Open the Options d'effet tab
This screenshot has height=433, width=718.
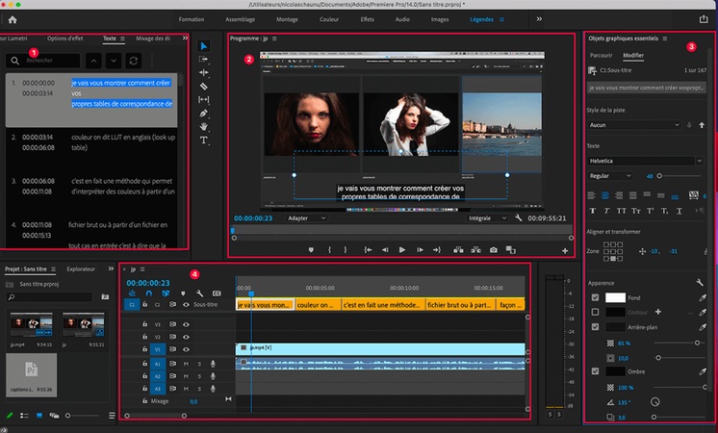pos(65,38)
